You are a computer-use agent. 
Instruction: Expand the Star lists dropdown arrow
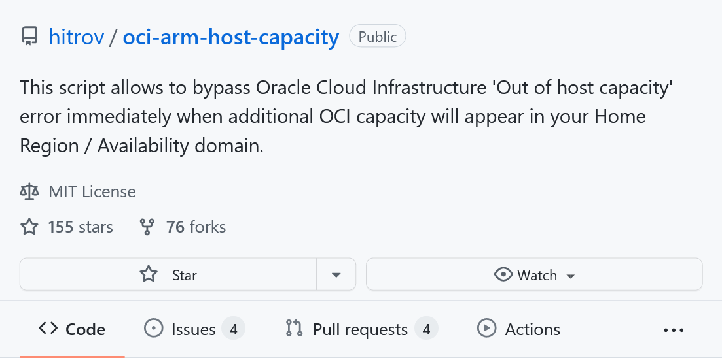pyautogui.click(x=336, y=275)
